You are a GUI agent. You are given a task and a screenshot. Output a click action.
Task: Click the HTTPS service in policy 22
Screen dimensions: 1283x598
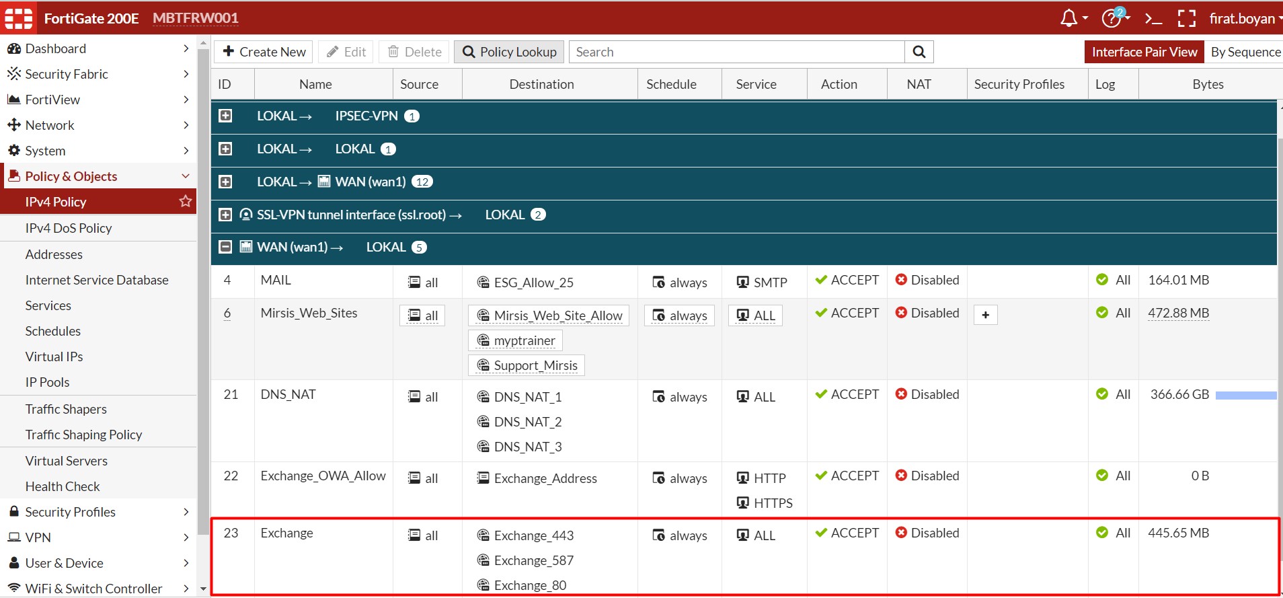(x=765, y=503)
